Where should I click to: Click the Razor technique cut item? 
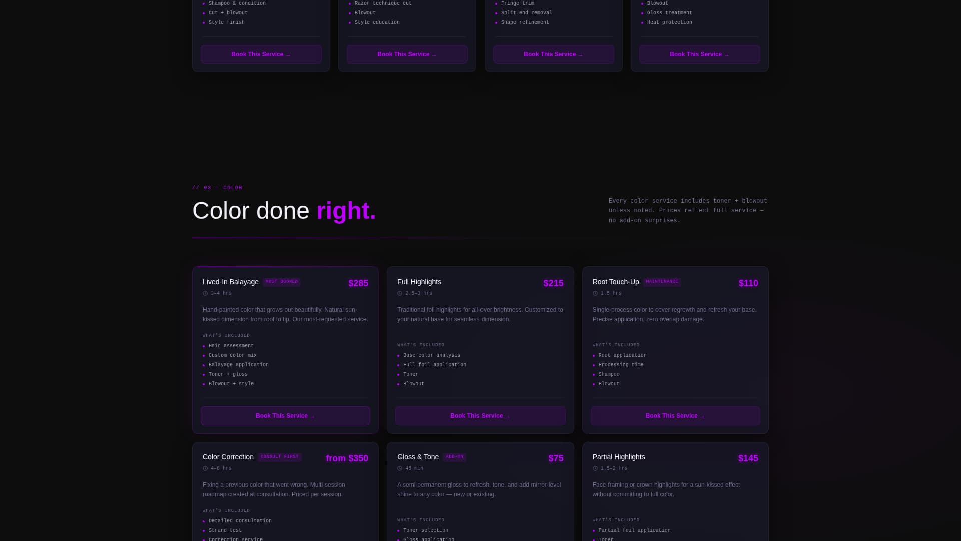[383, 3]
